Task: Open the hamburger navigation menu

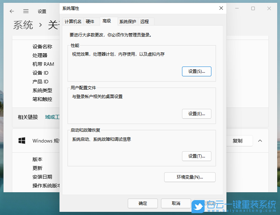Action: click(26, 11)
